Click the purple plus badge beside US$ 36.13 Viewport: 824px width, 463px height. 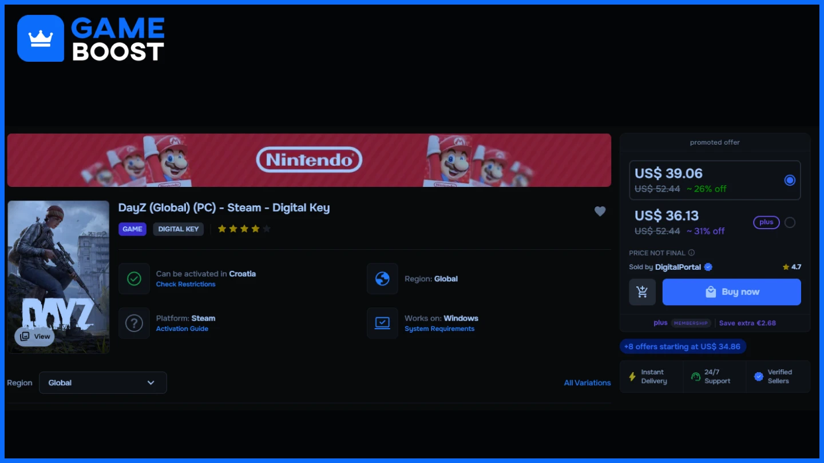[766, 222]
